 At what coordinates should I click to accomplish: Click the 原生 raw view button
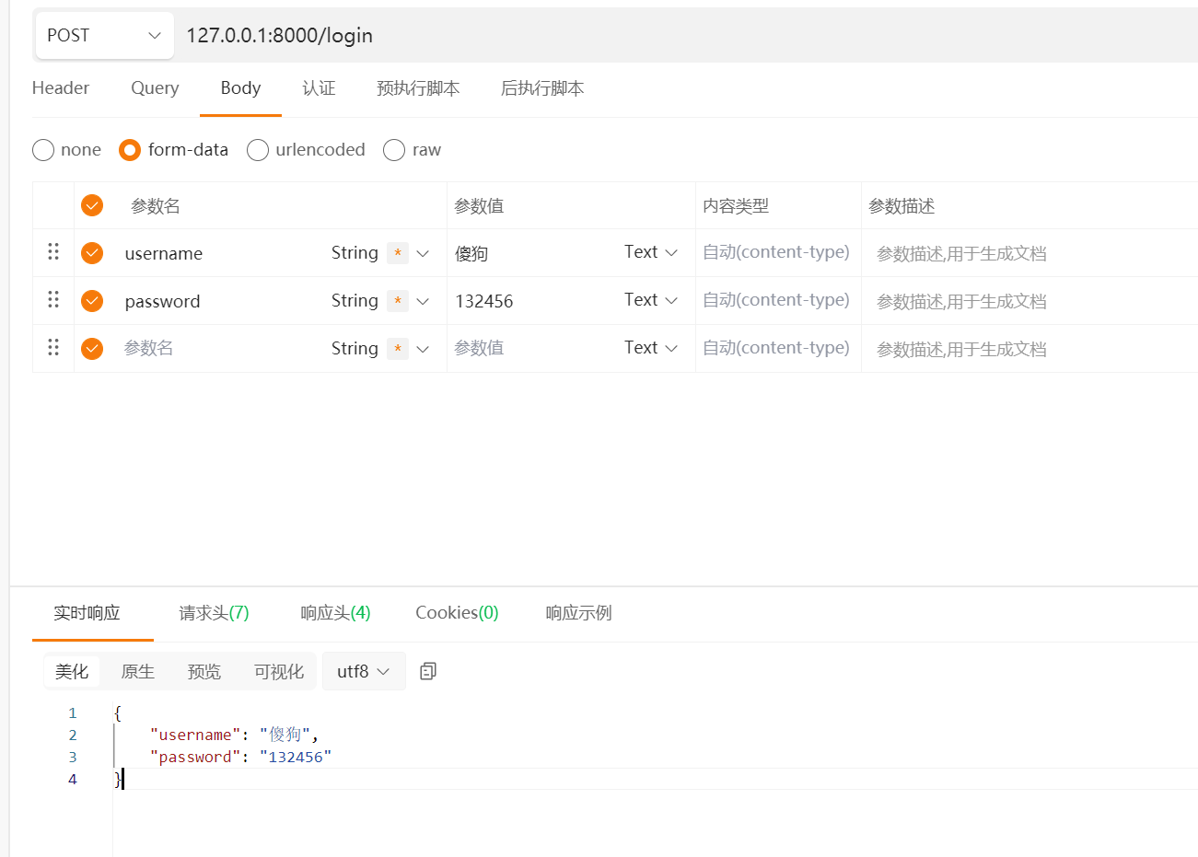point(138,671)
